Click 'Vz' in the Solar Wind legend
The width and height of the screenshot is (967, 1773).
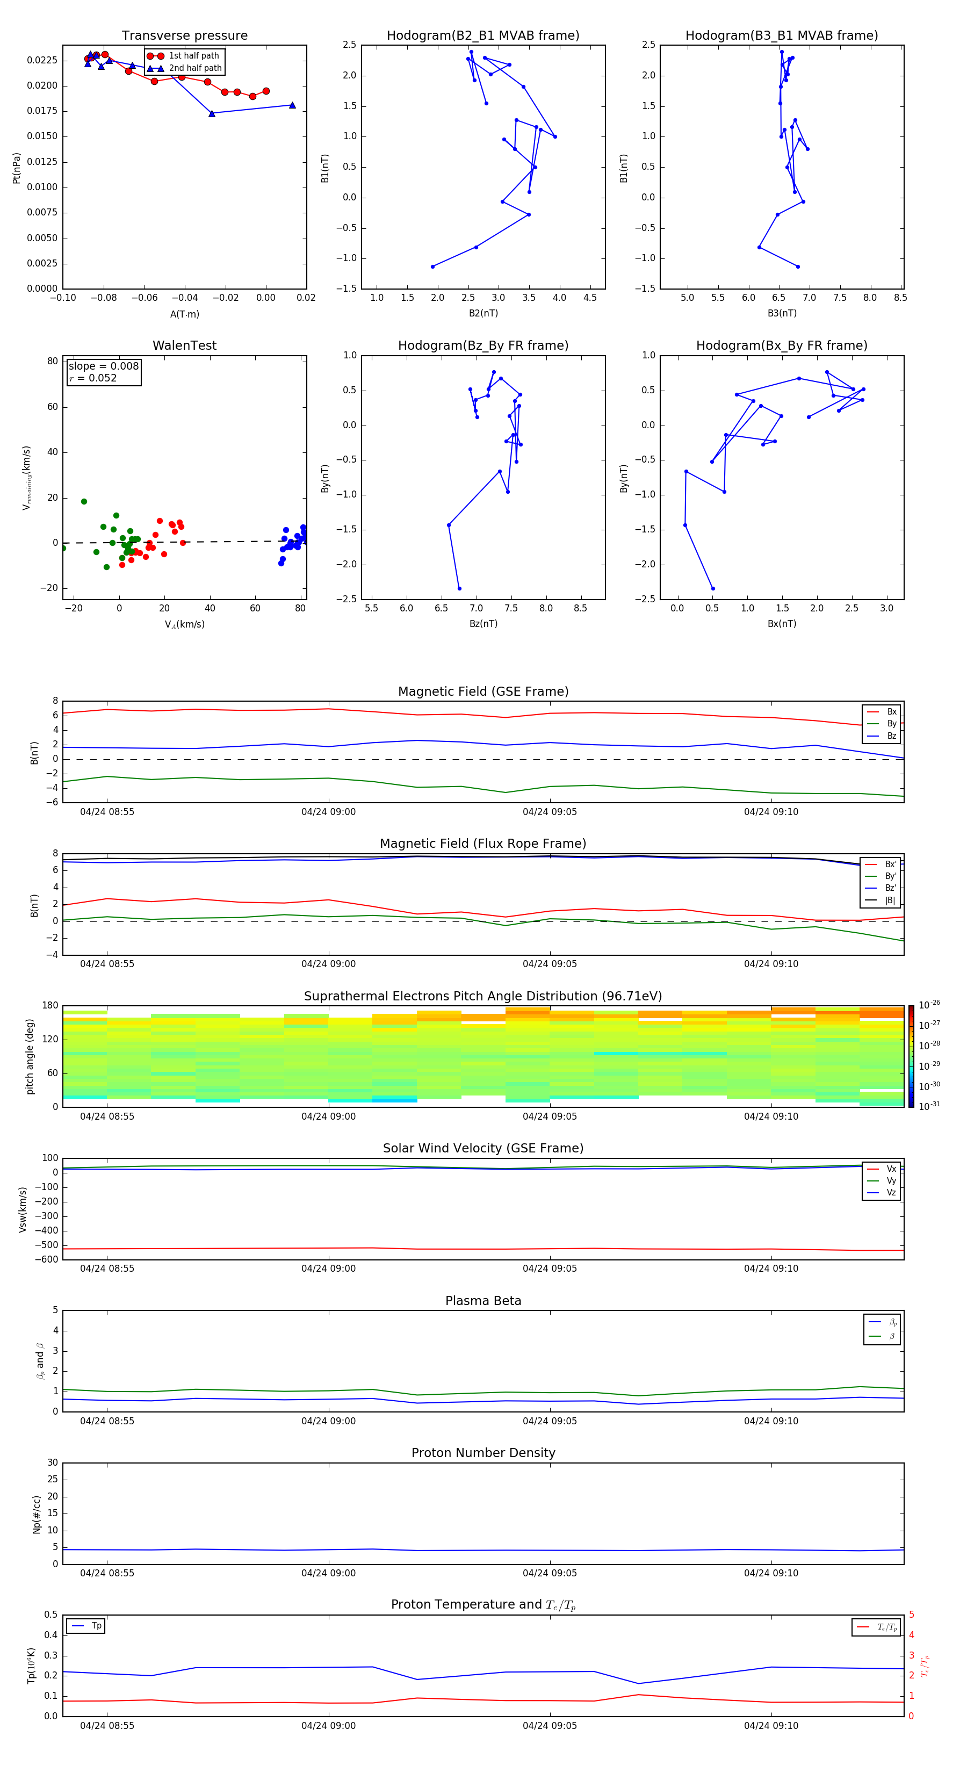point(891,1193)
